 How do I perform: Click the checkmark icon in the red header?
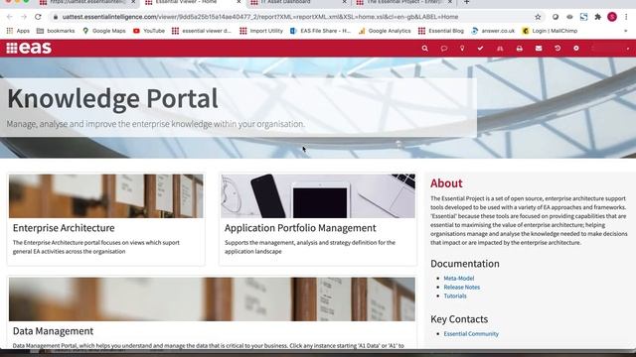[480, 49]
